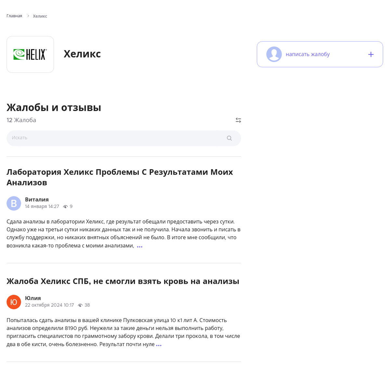
Task: Click the breadcrumb chevron separator
Action: [28, 16]
